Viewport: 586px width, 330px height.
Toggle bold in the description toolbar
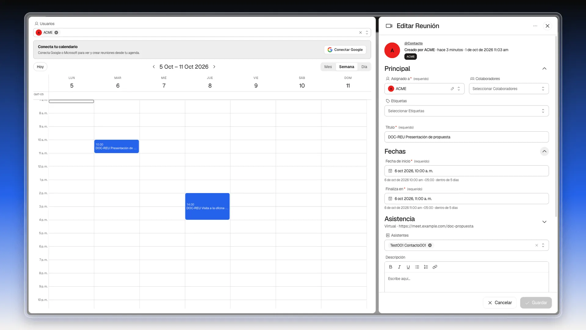click(x=390, y=267)
